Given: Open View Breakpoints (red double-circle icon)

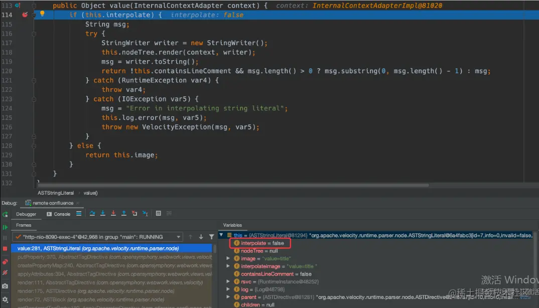Looking at the screenshot, I should point(5,262).
